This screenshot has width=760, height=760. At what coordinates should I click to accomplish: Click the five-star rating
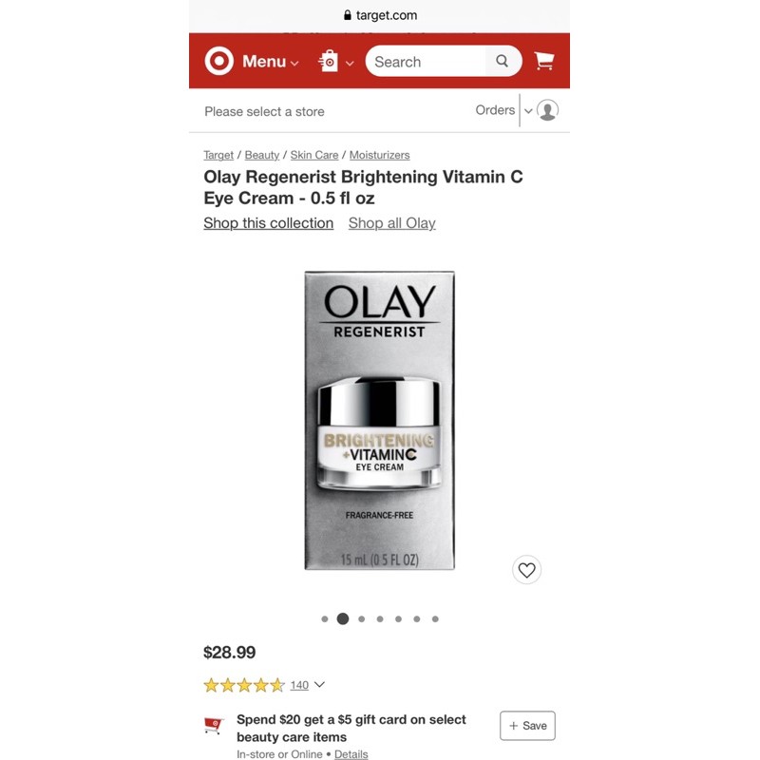tap(244, 685)
